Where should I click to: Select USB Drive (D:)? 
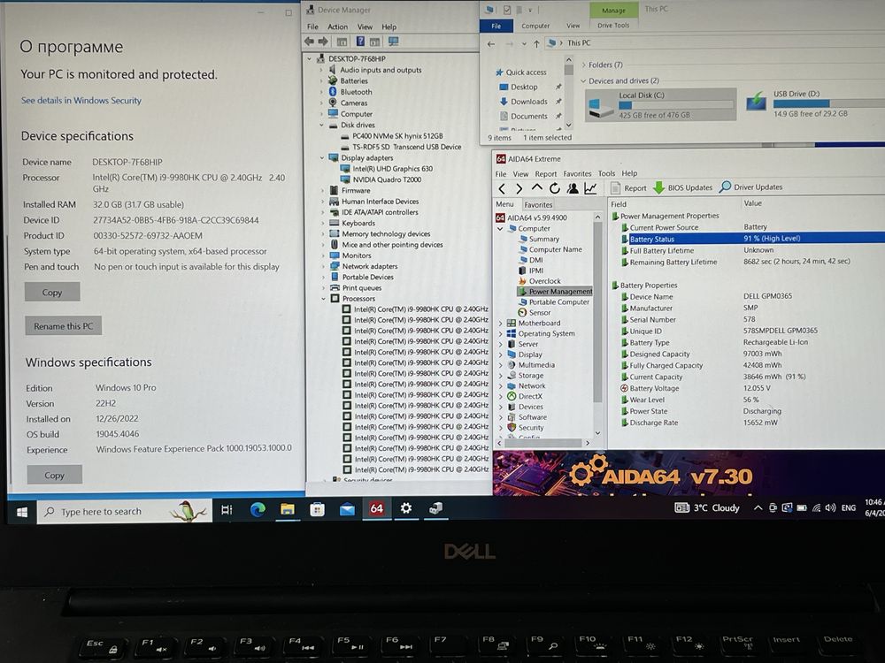point(816,103)
